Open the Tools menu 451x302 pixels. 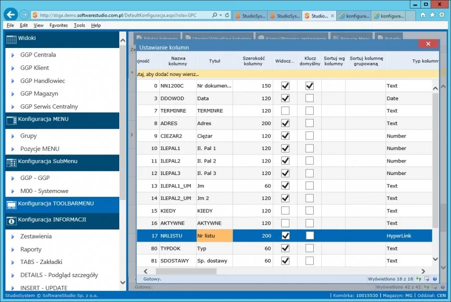79,25
